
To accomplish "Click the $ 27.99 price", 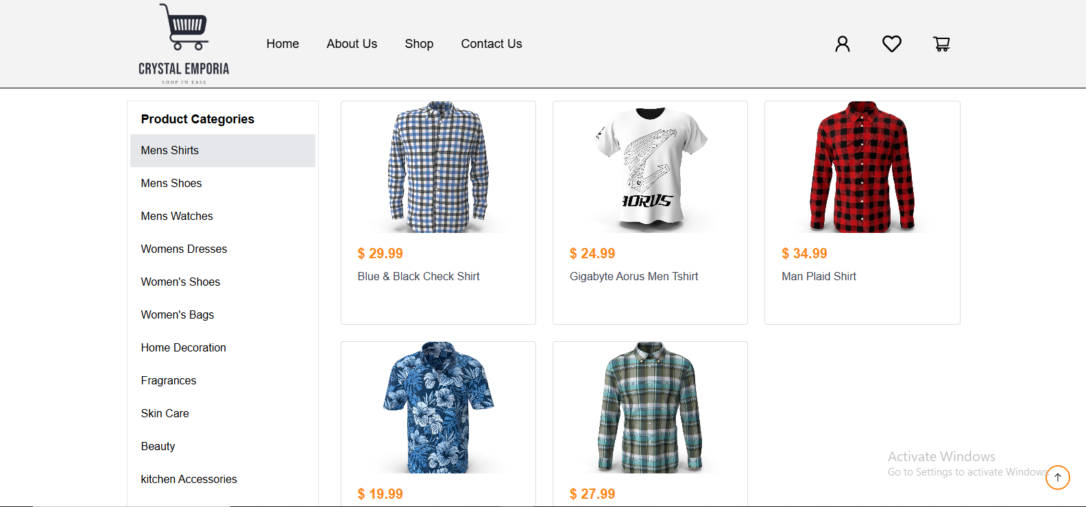I will (x=592, y=494).
